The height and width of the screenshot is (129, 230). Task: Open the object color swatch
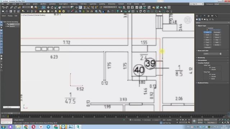[220, 54]
